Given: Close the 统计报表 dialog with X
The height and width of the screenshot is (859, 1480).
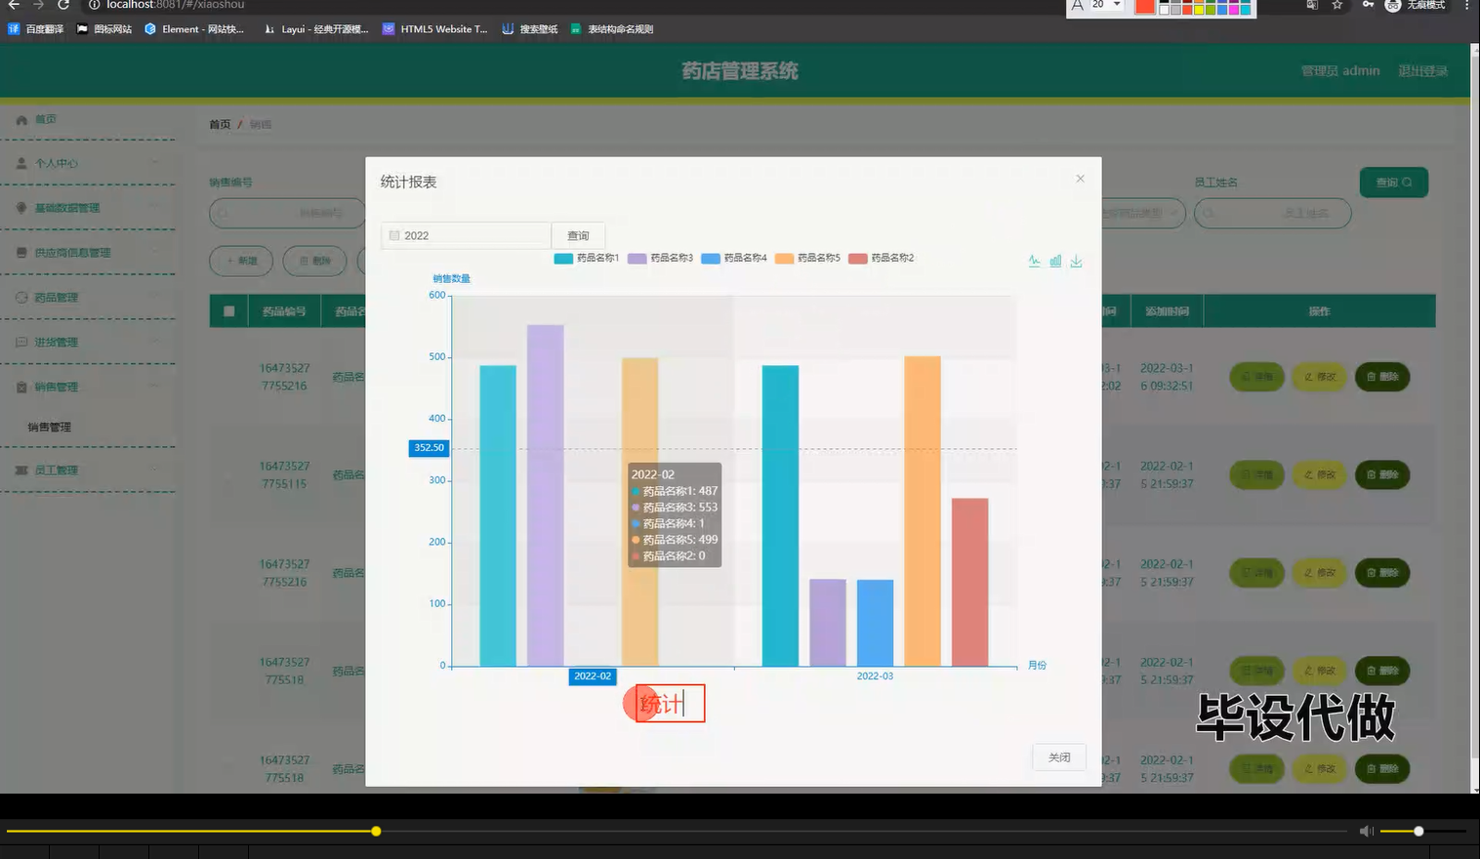Looking at the screenshot, I should pos(1080,179).
